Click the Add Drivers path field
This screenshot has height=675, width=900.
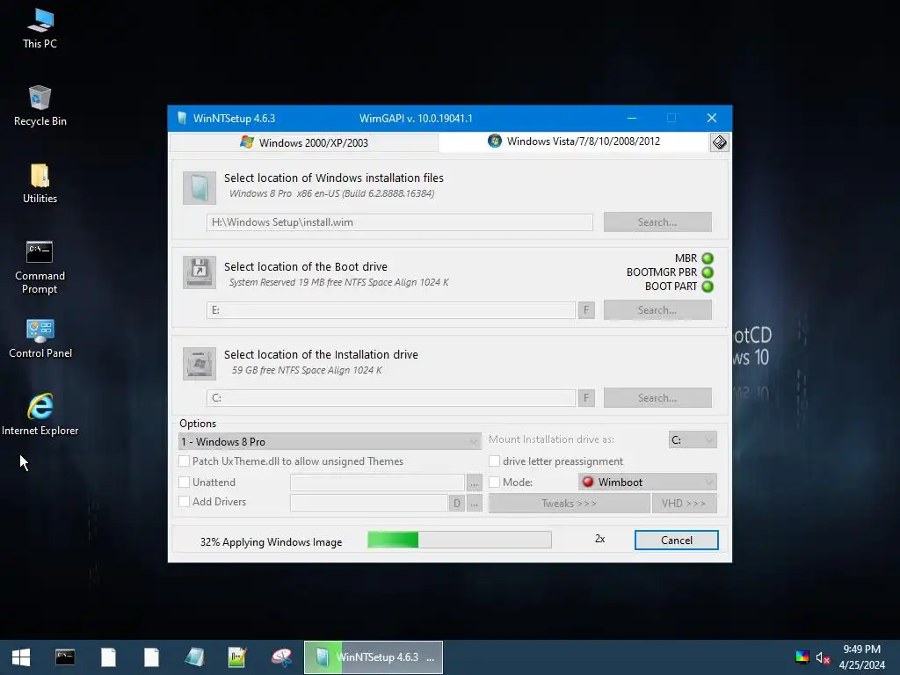pyautogui.click(x=369, y=503)
